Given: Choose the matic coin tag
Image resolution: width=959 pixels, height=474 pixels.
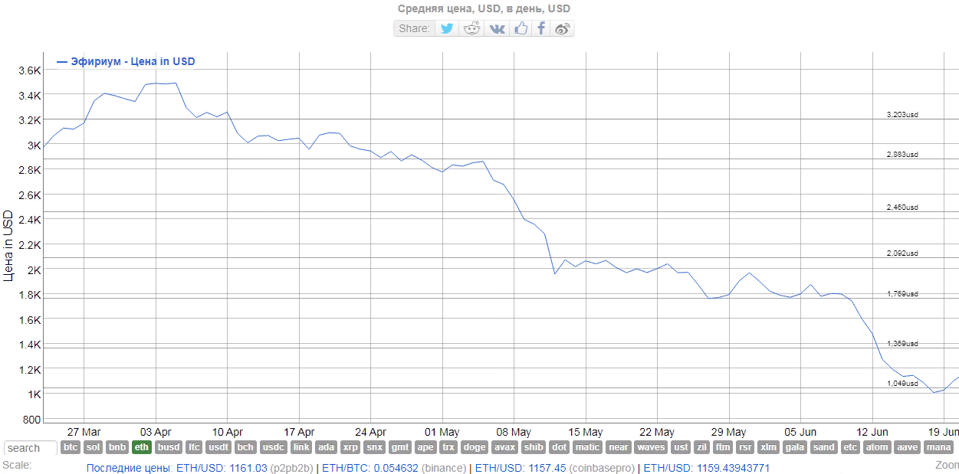Looking at the screenshot, I should point(587,447).
